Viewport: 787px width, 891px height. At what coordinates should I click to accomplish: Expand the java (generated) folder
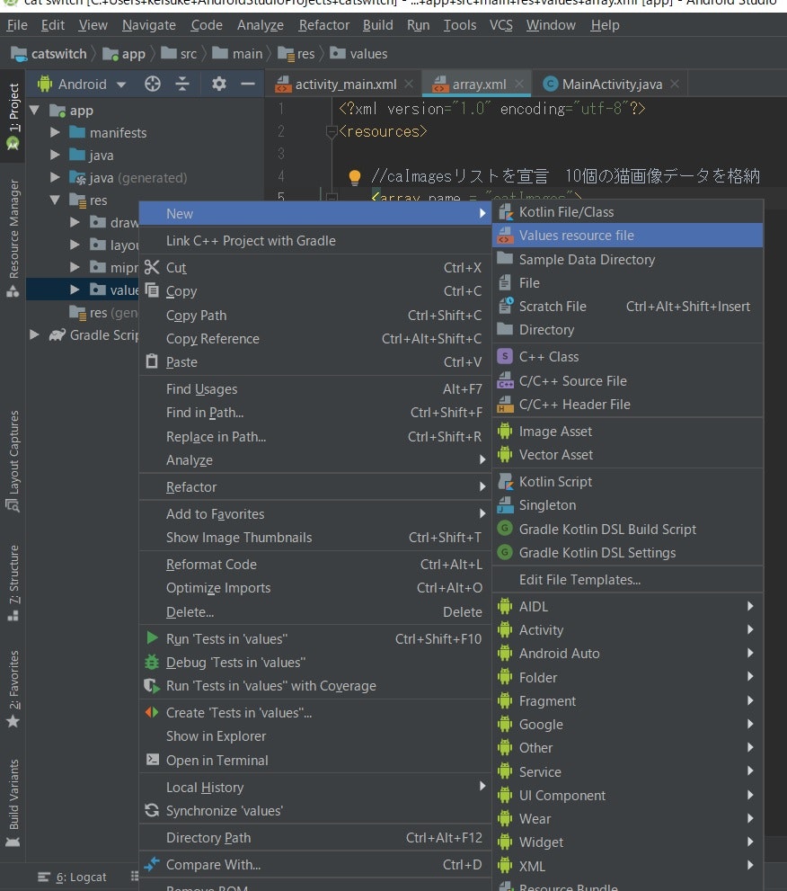[55, 177]
